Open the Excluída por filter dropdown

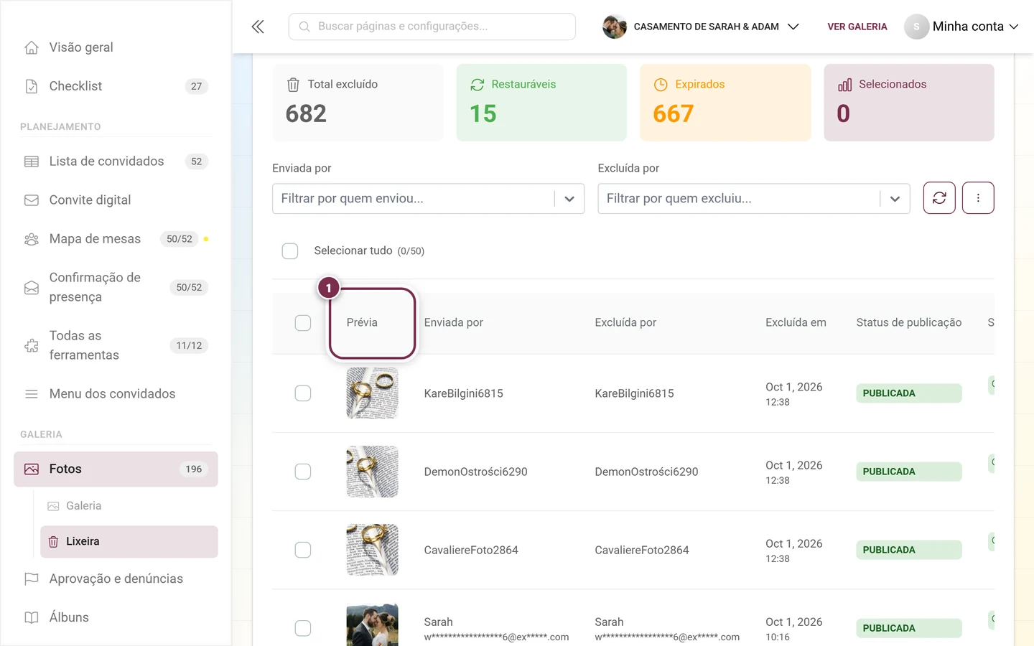click(x=754, y=199)
